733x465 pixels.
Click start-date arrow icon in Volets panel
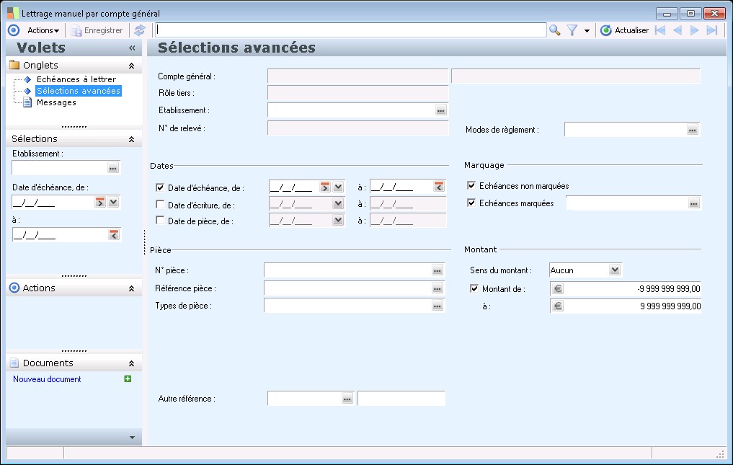click(x=100, y=202)
